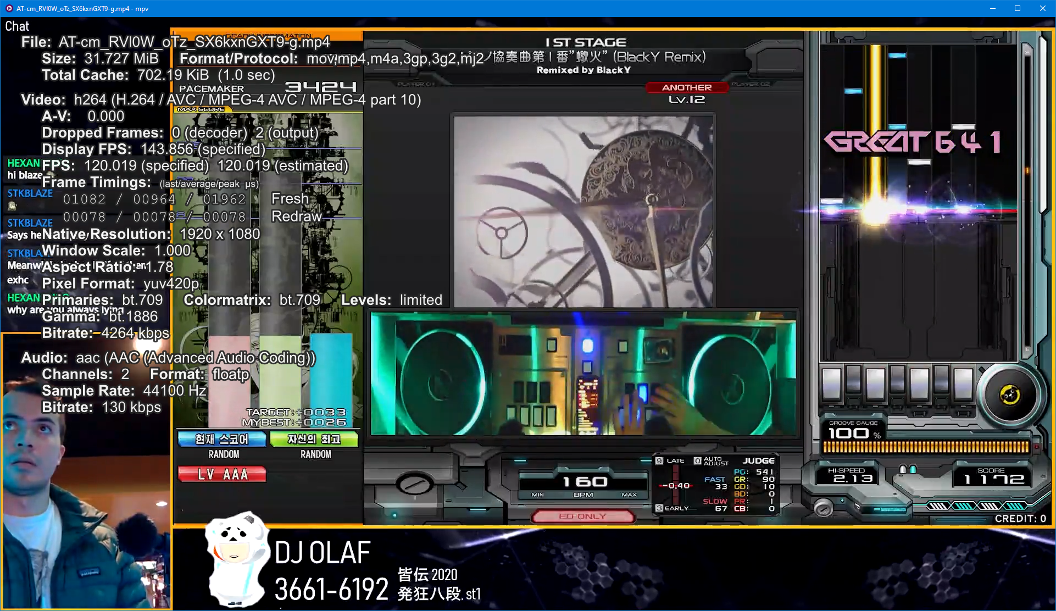This screenshot has width=1056, height=611.
Task: Click the SLOW 67 timing count
Action: click(x=715, y=505)
